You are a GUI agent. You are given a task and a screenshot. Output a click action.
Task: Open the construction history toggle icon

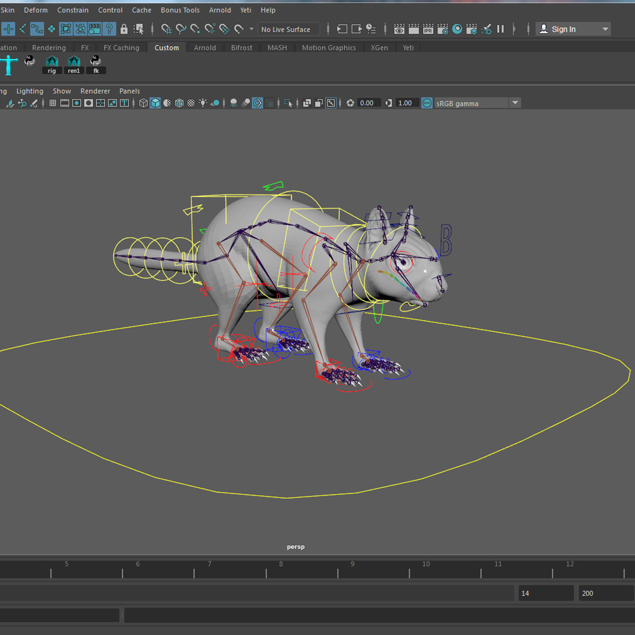pyautogui.click(x=371, y=29)
